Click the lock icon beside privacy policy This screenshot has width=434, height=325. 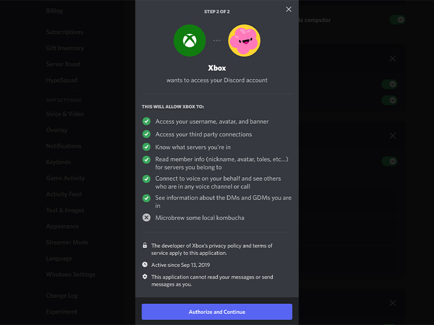[x=145, y=245]
